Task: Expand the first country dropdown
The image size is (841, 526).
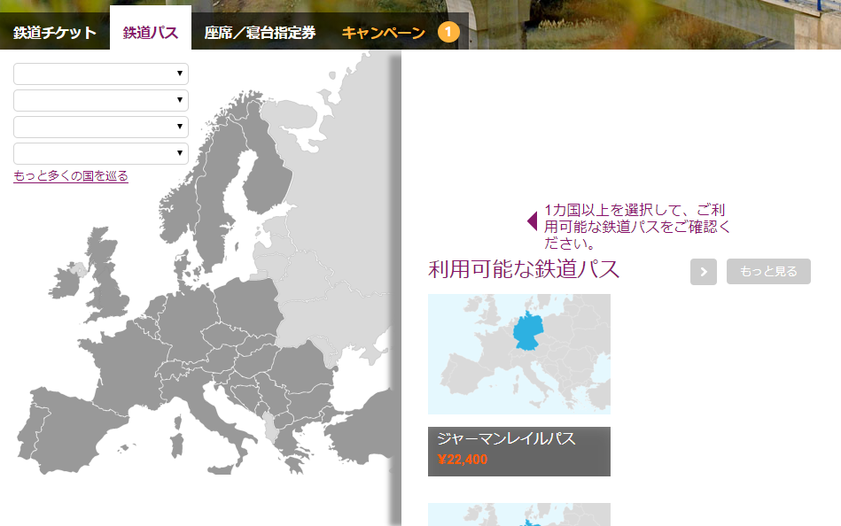Action: pyautogui.click(x=101, y=74)
